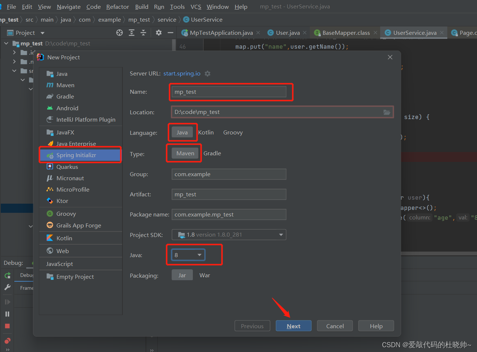Close the BaseMapper.class tab

[375, 33]
